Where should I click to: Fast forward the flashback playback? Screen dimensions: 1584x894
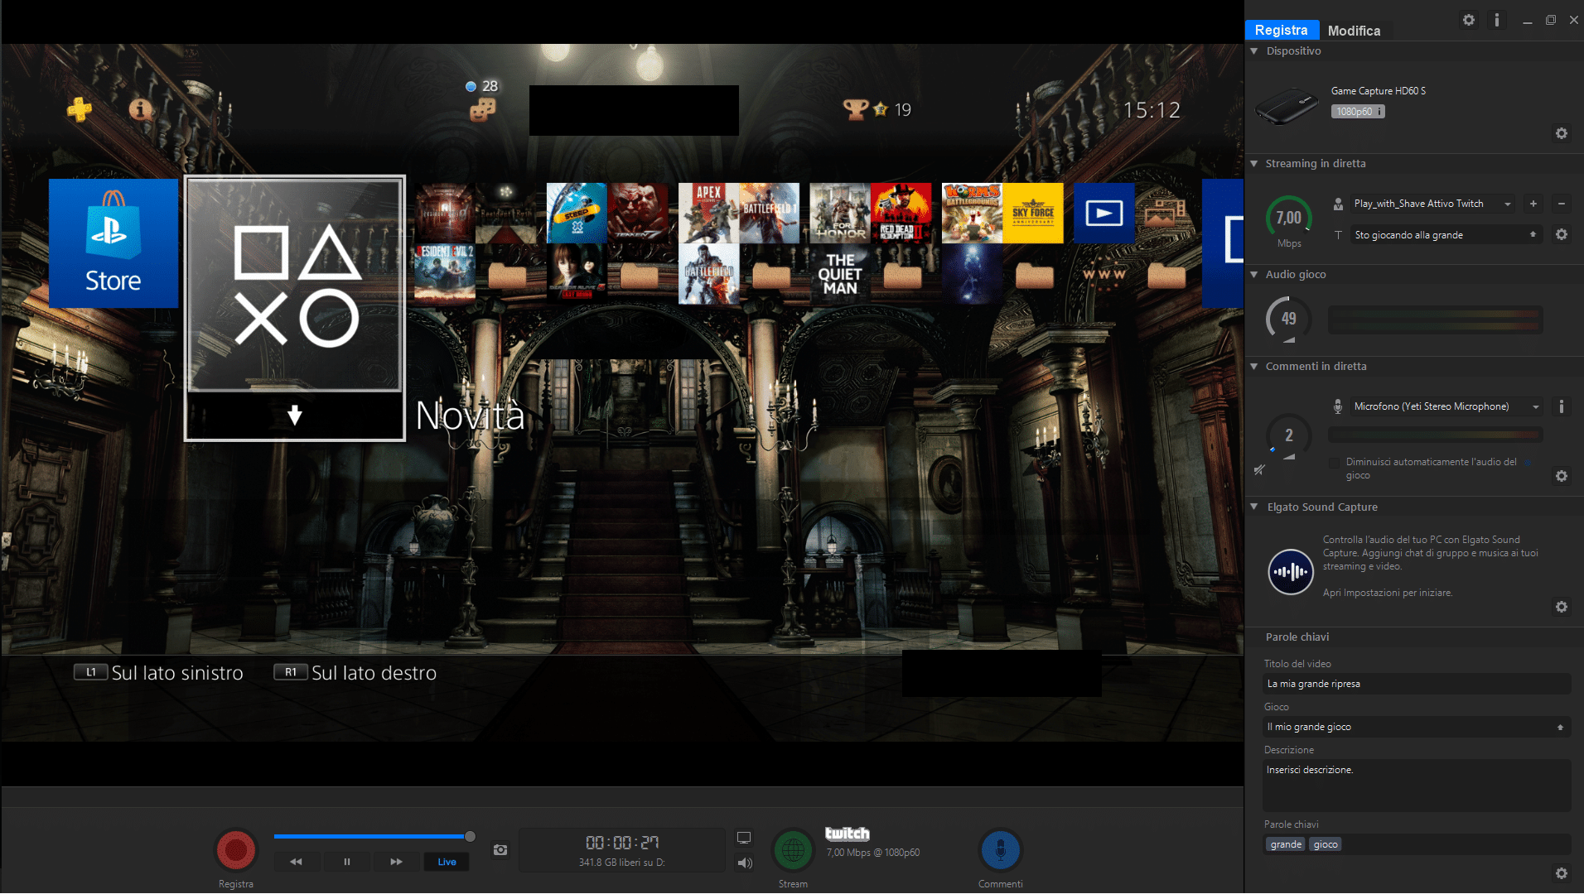[x=396, y=862]
